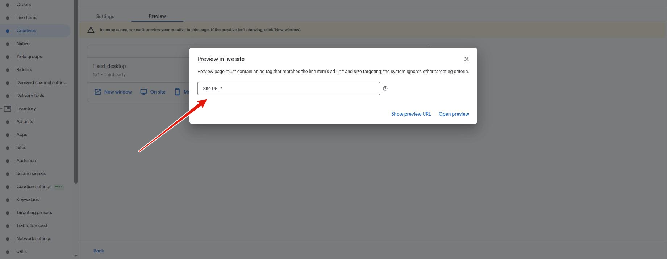Click the help icon beside Site URL
Viewport: 667px width, 259px height.
coord(385,89)
